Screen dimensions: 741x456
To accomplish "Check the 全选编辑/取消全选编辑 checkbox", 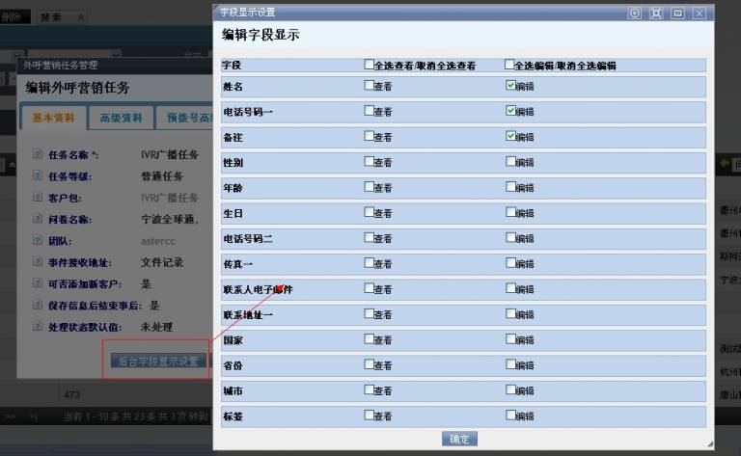I will 509,65.
